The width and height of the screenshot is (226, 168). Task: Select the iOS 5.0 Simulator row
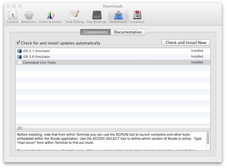[113, 57]
